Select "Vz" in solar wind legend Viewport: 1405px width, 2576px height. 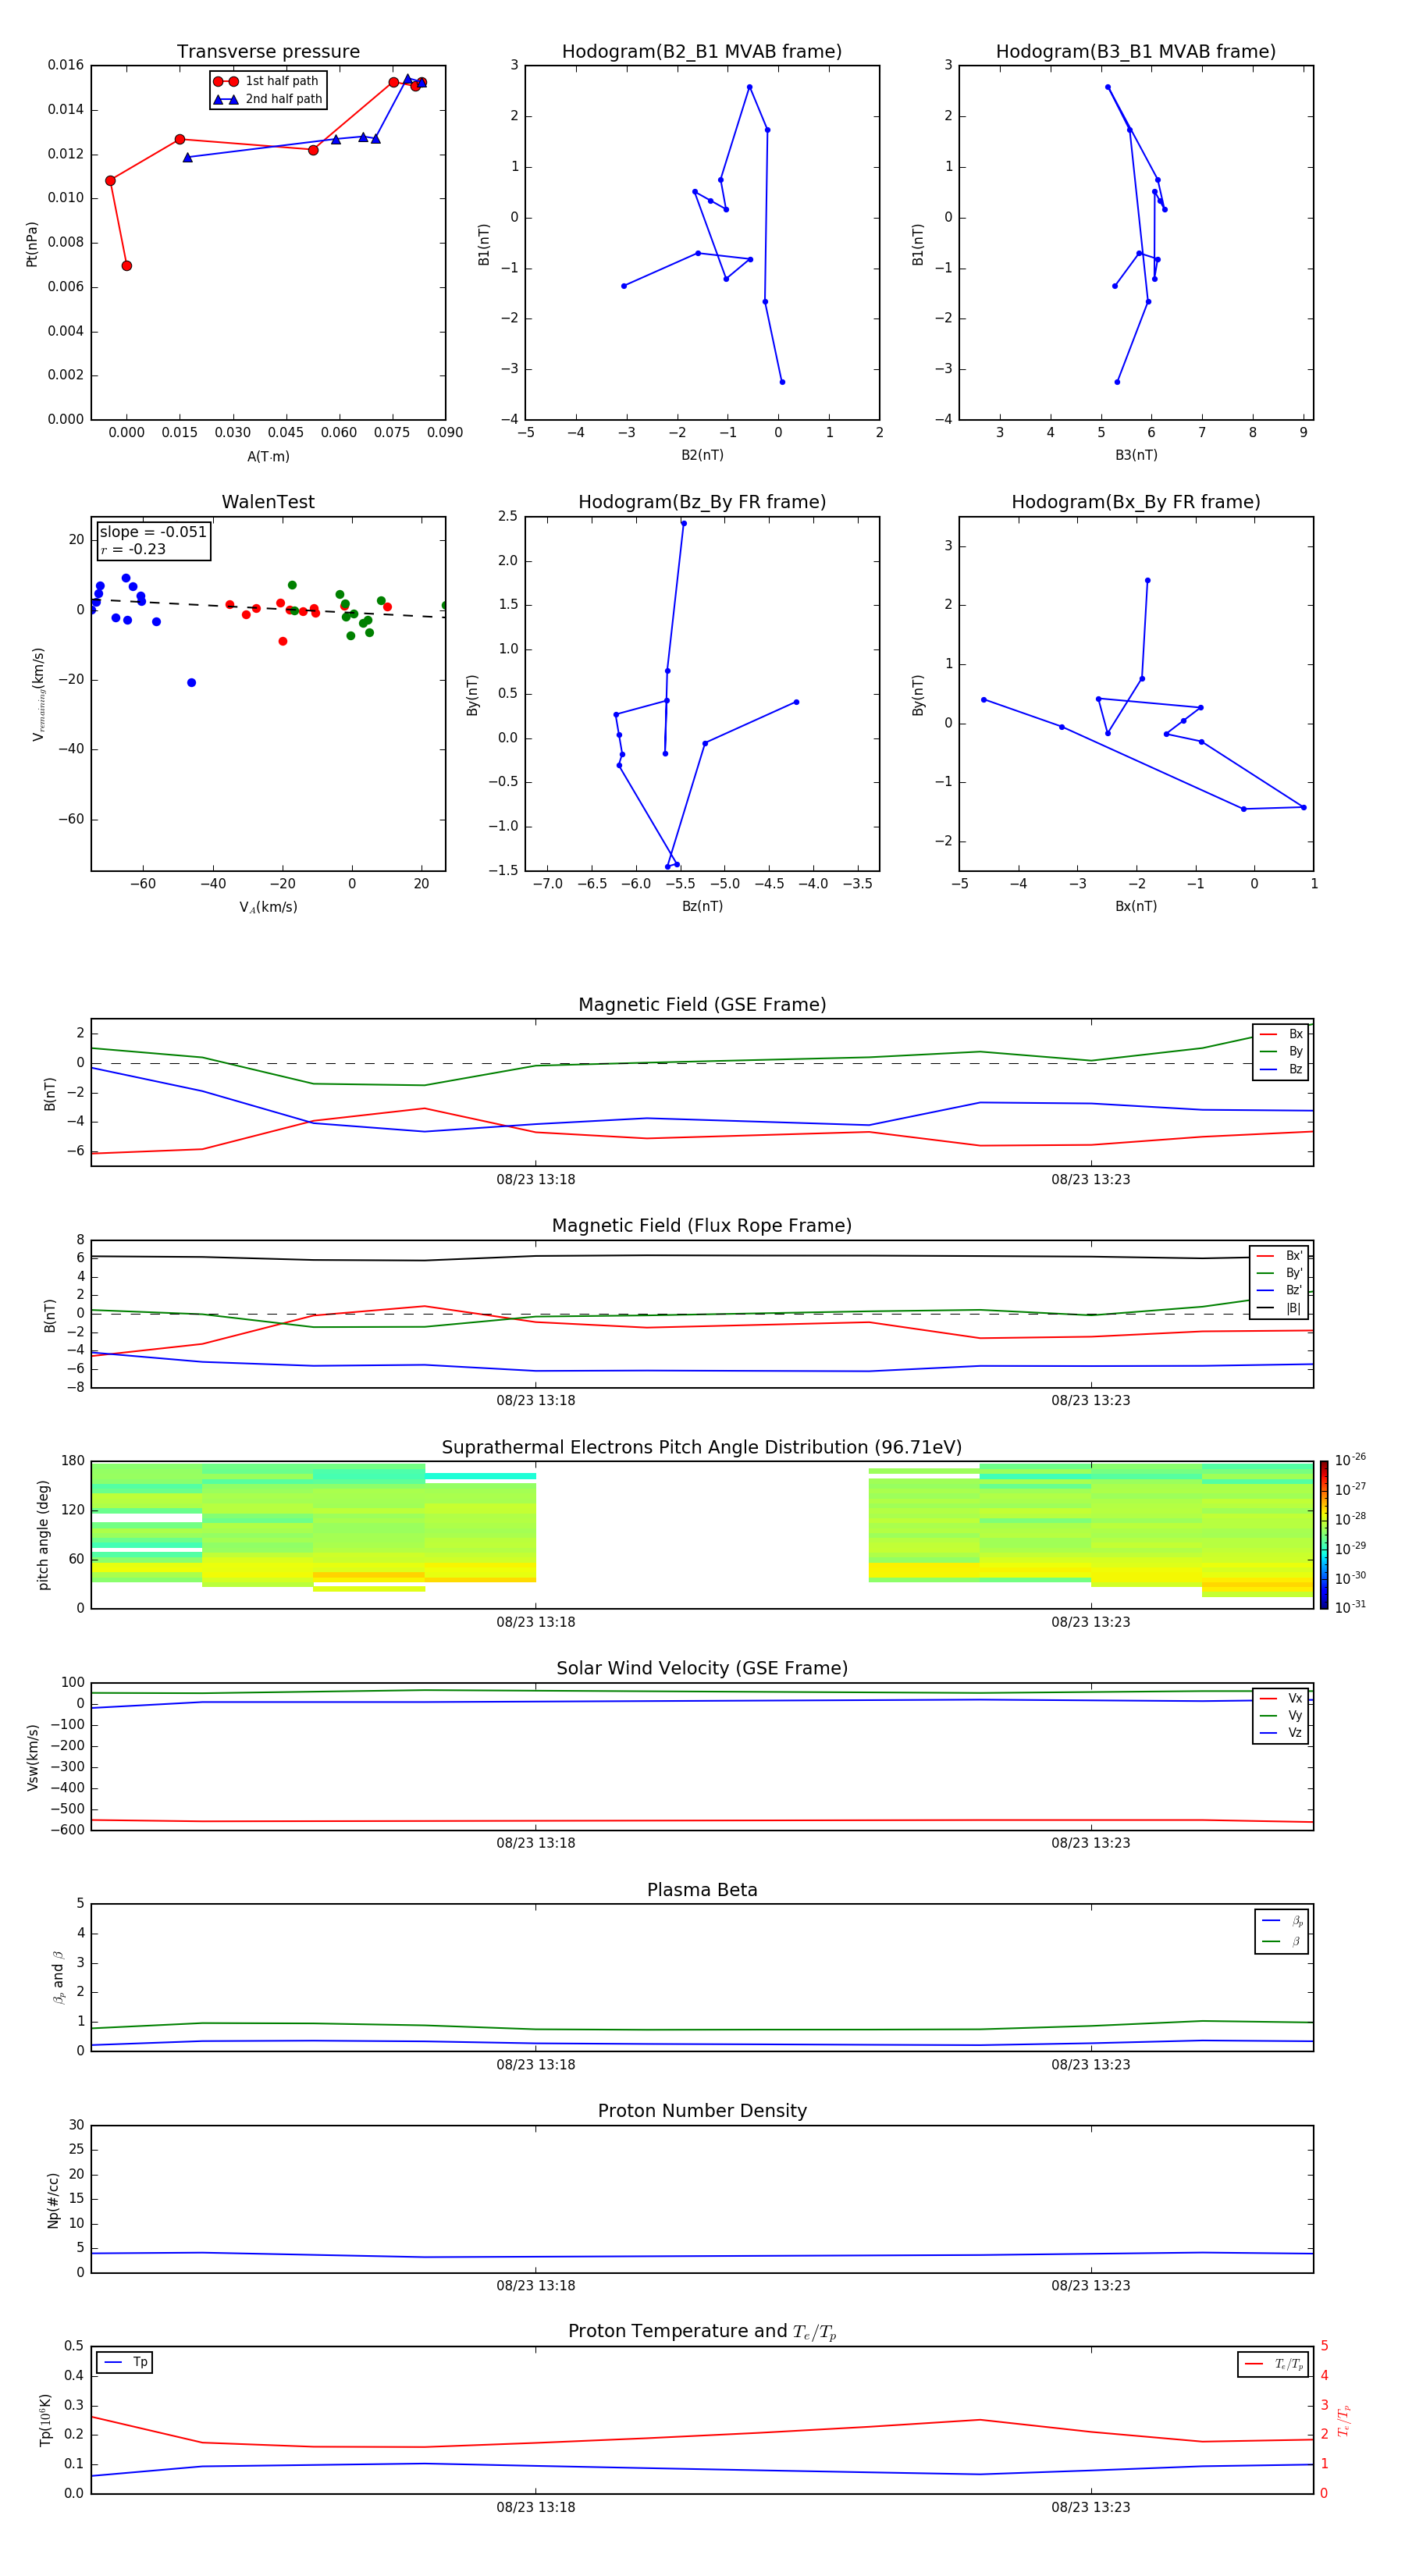coord(1282,1732)
